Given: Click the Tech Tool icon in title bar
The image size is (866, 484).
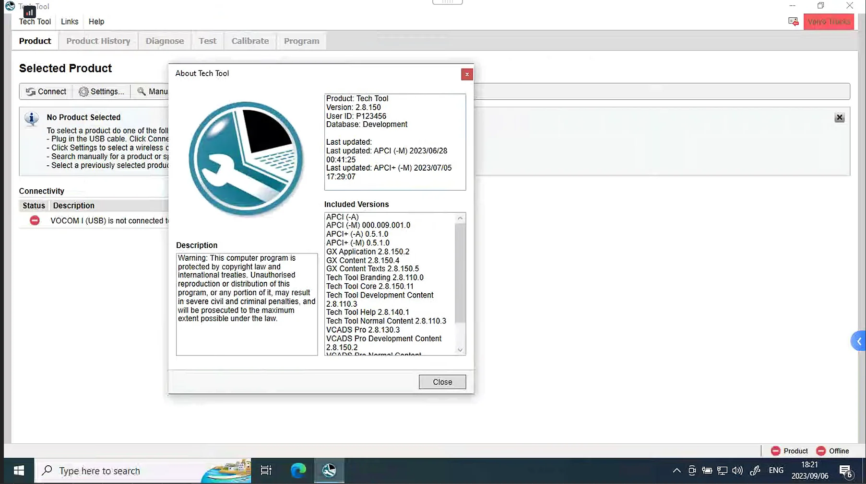Looking at the screenshot, I should (10, 6).
